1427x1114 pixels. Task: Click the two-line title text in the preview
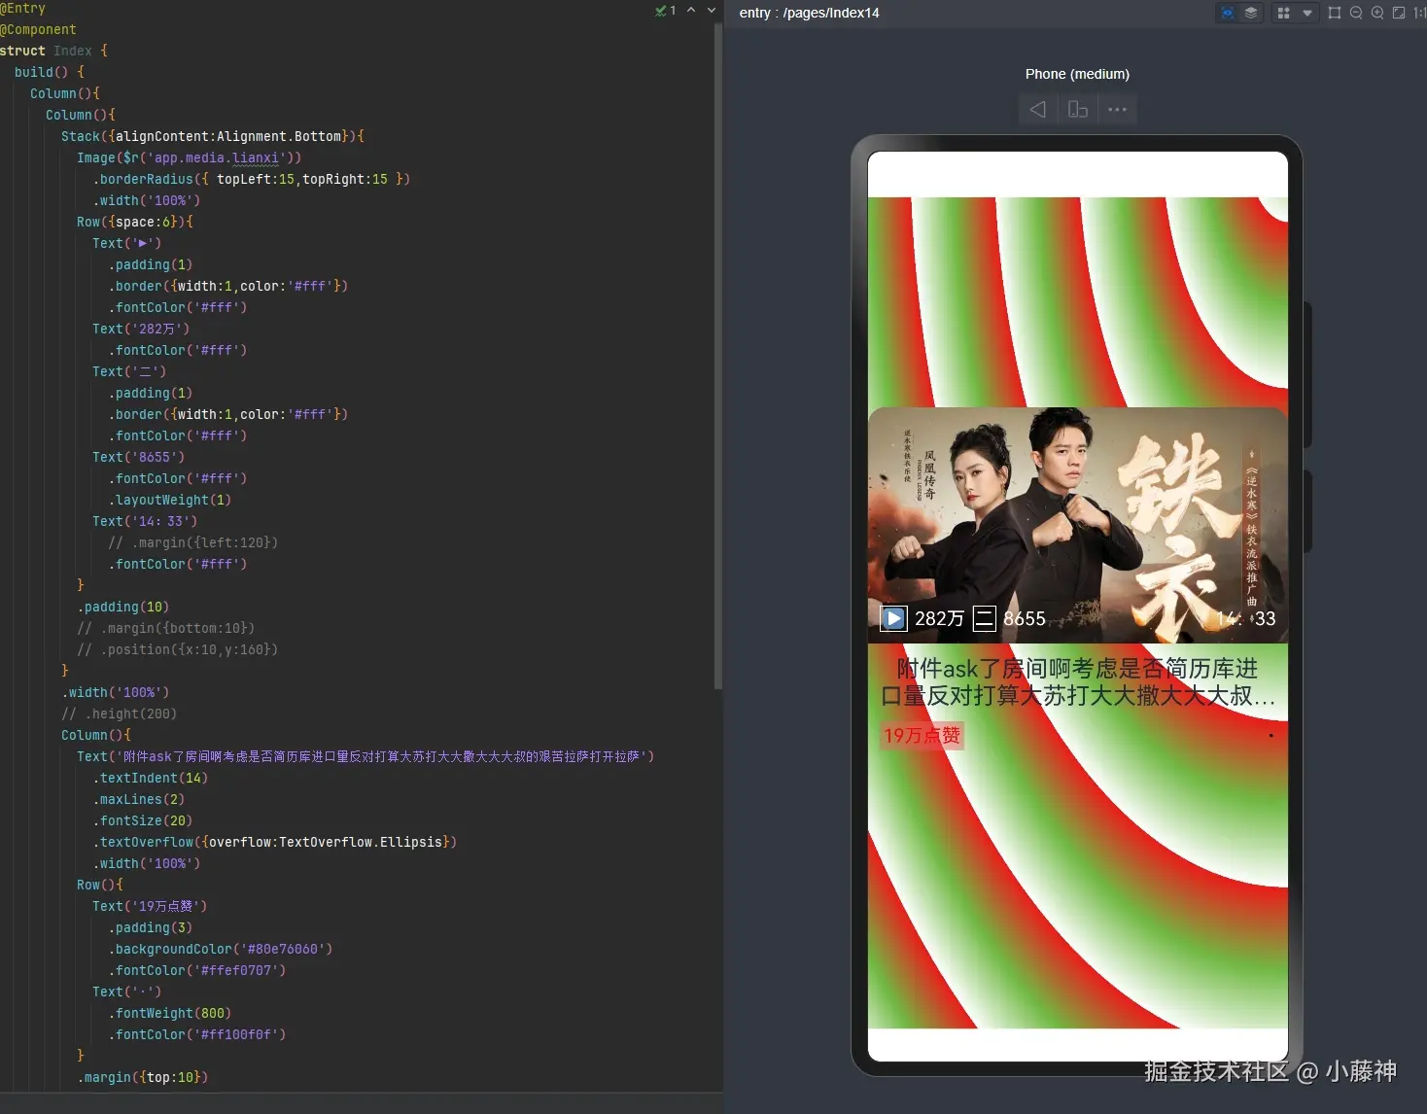(x=1078, y=682)
